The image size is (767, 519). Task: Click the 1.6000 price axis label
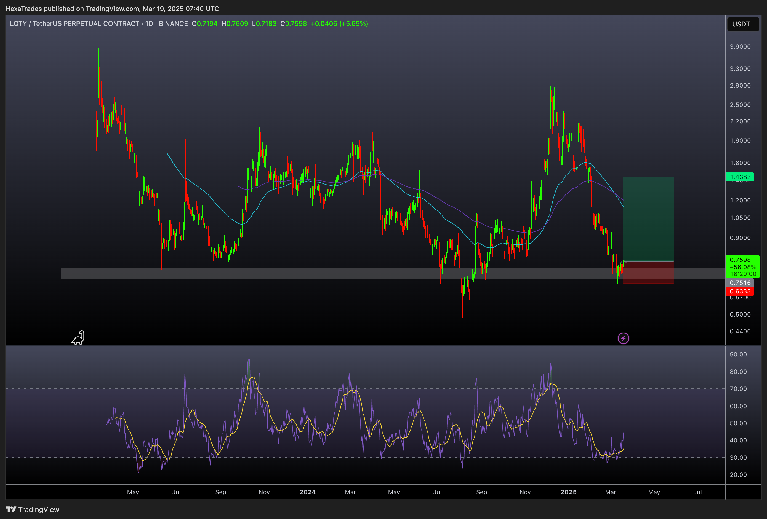pos(740,163)
